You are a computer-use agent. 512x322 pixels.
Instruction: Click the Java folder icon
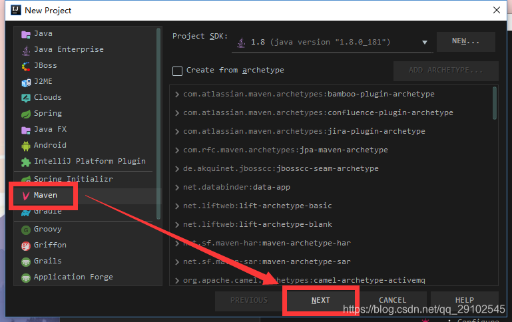pos(26,34)
